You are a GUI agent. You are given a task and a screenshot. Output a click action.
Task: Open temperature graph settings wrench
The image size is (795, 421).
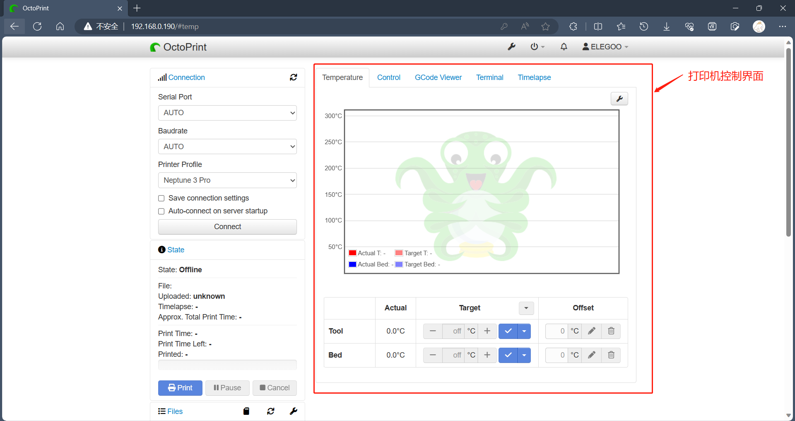click(x=619, y=99)
